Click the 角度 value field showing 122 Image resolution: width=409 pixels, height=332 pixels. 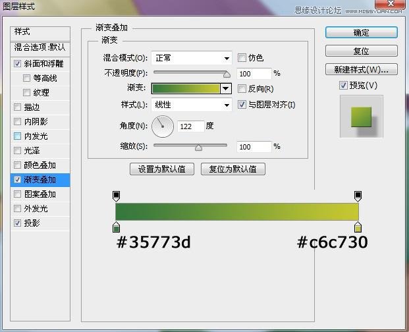(191, 126)
